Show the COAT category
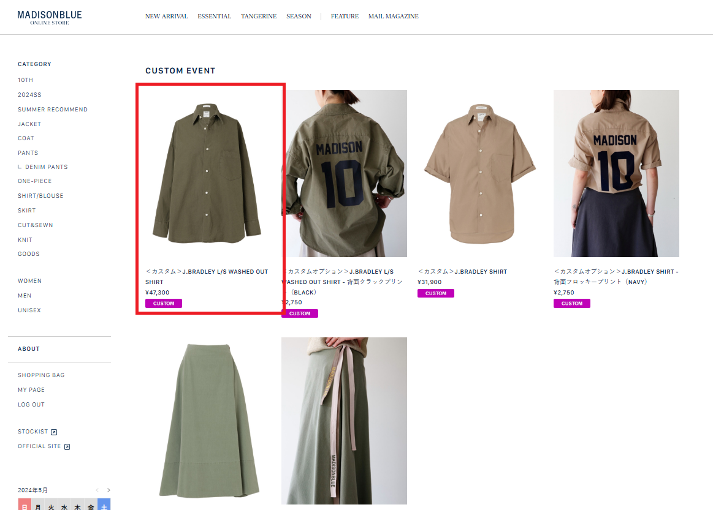 click(x=26, y=138)
